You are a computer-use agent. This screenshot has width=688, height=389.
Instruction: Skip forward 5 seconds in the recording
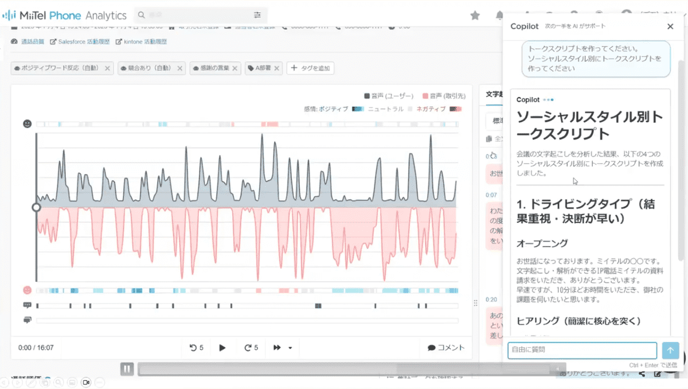coord(251,348)
